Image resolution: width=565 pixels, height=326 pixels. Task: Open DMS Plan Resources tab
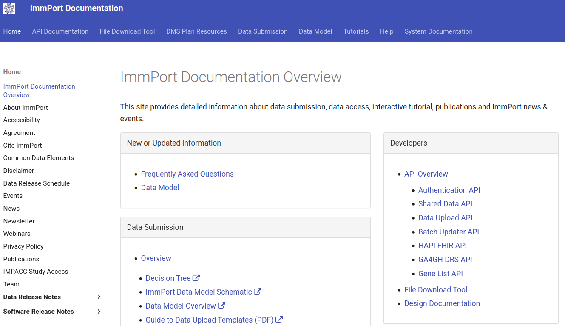click(x=196, y=31)
